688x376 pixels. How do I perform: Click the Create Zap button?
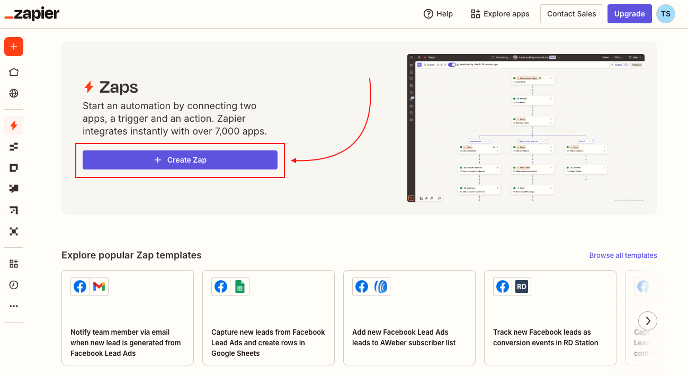point(180,160)
